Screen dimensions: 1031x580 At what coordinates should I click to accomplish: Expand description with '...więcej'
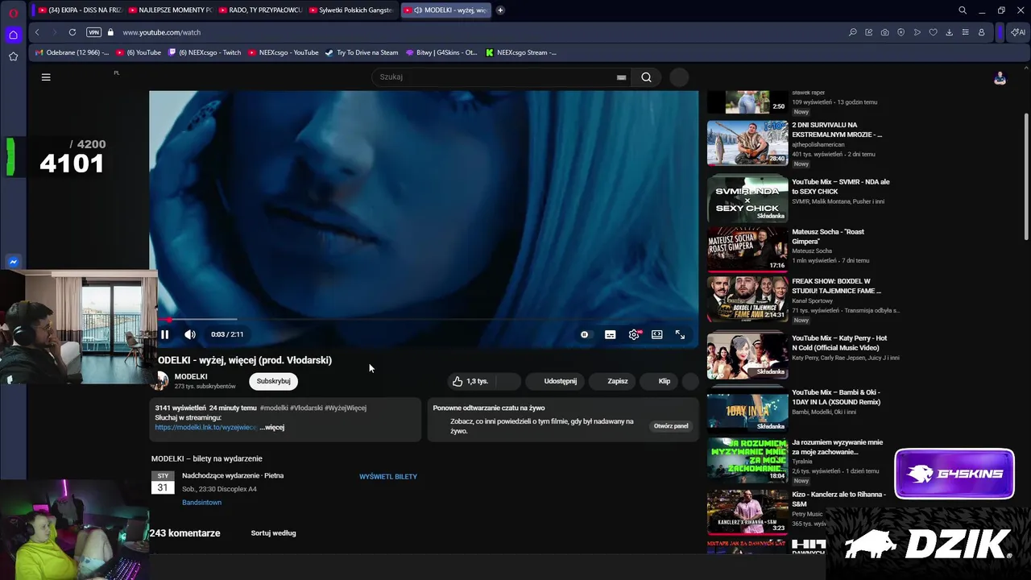coord(272,428)
